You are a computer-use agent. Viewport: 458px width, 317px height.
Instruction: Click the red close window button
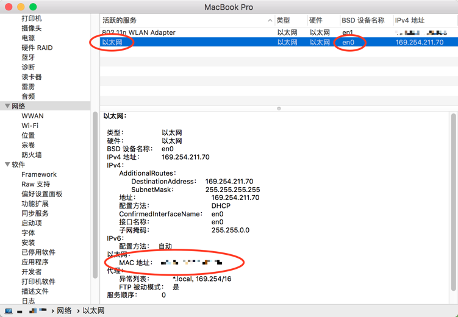[9, 7]
